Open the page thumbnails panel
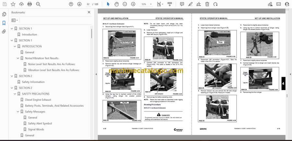This screenshot has height=141, width=292. [4, 14]
